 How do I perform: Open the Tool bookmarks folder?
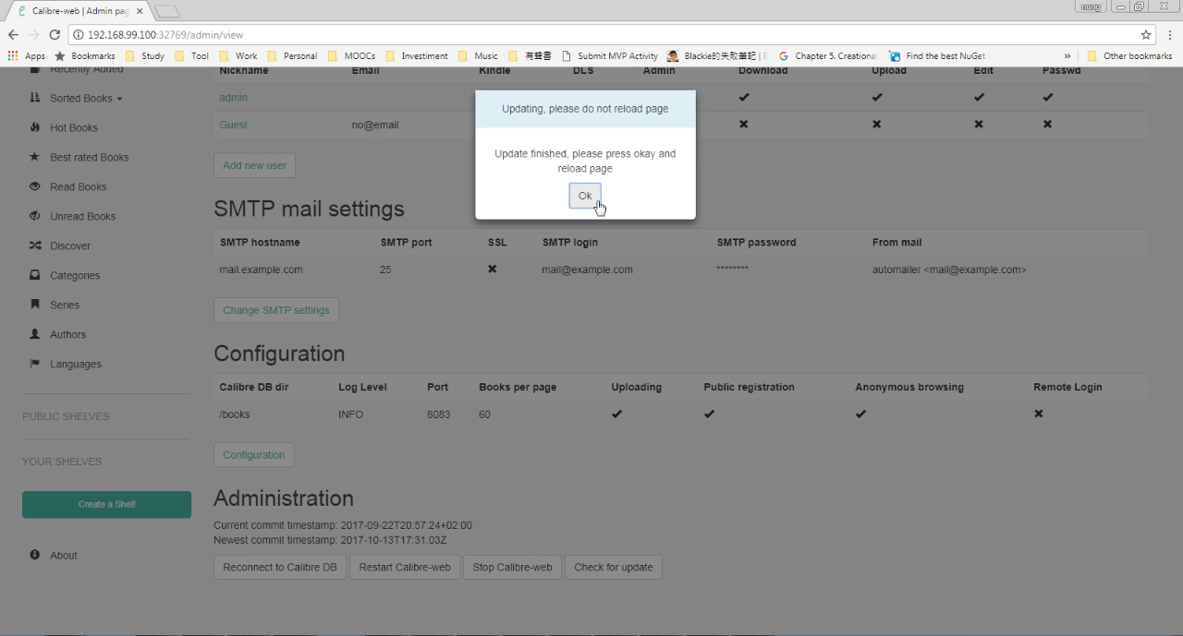click(192, 55)
